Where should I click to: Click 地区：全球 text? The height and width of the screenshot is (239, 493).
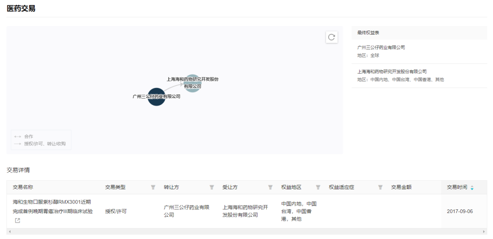coord(368,55)
